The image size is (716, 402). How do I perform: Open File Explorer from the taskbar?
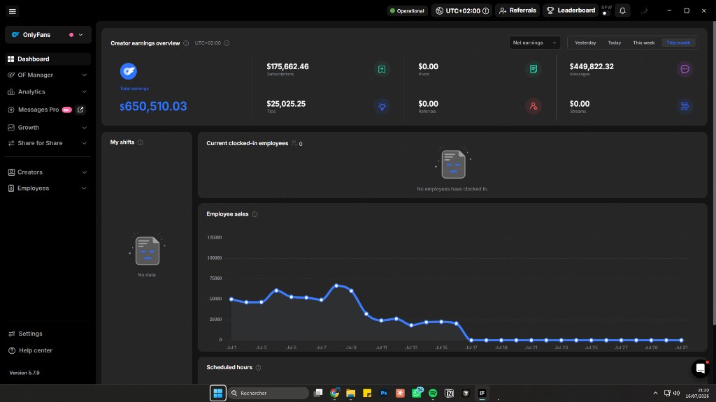click(351, 393)
